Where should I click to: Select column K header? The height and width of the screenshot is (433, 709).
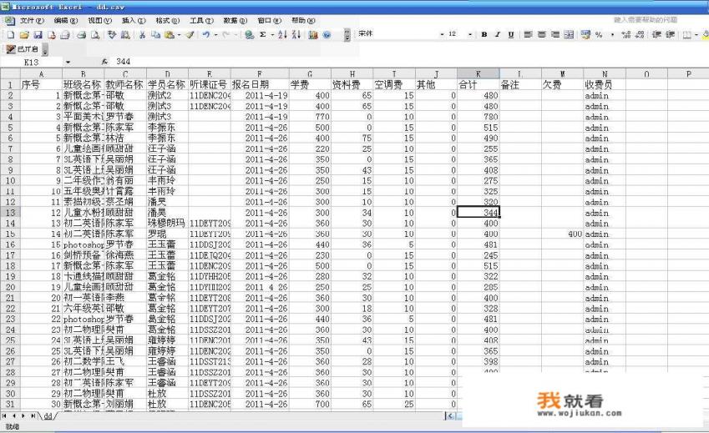pyautogui.click(x=478, y=73)
